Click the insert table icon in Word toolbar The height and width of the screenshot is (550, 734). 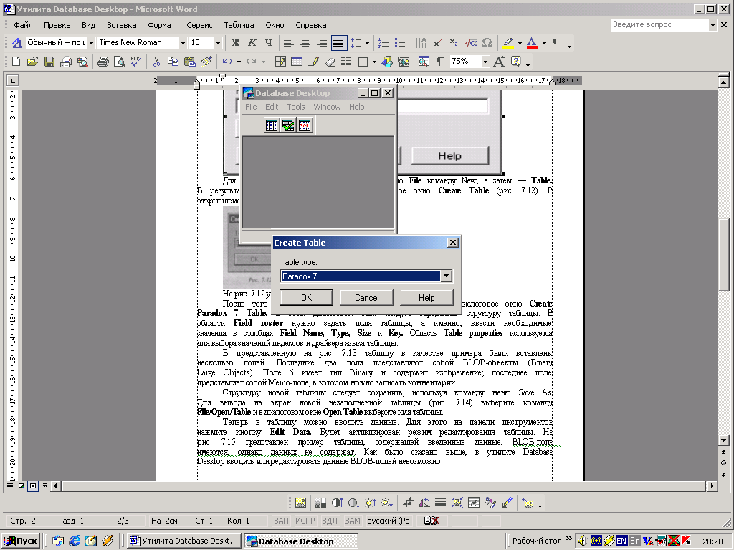(x=297, y=62)
